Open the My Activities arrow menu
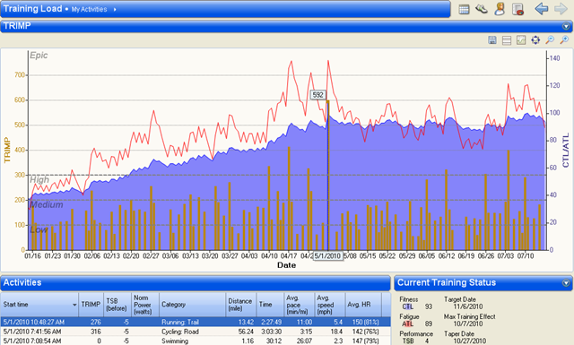The width and height of the screenshot is (574, 345). 115,10
